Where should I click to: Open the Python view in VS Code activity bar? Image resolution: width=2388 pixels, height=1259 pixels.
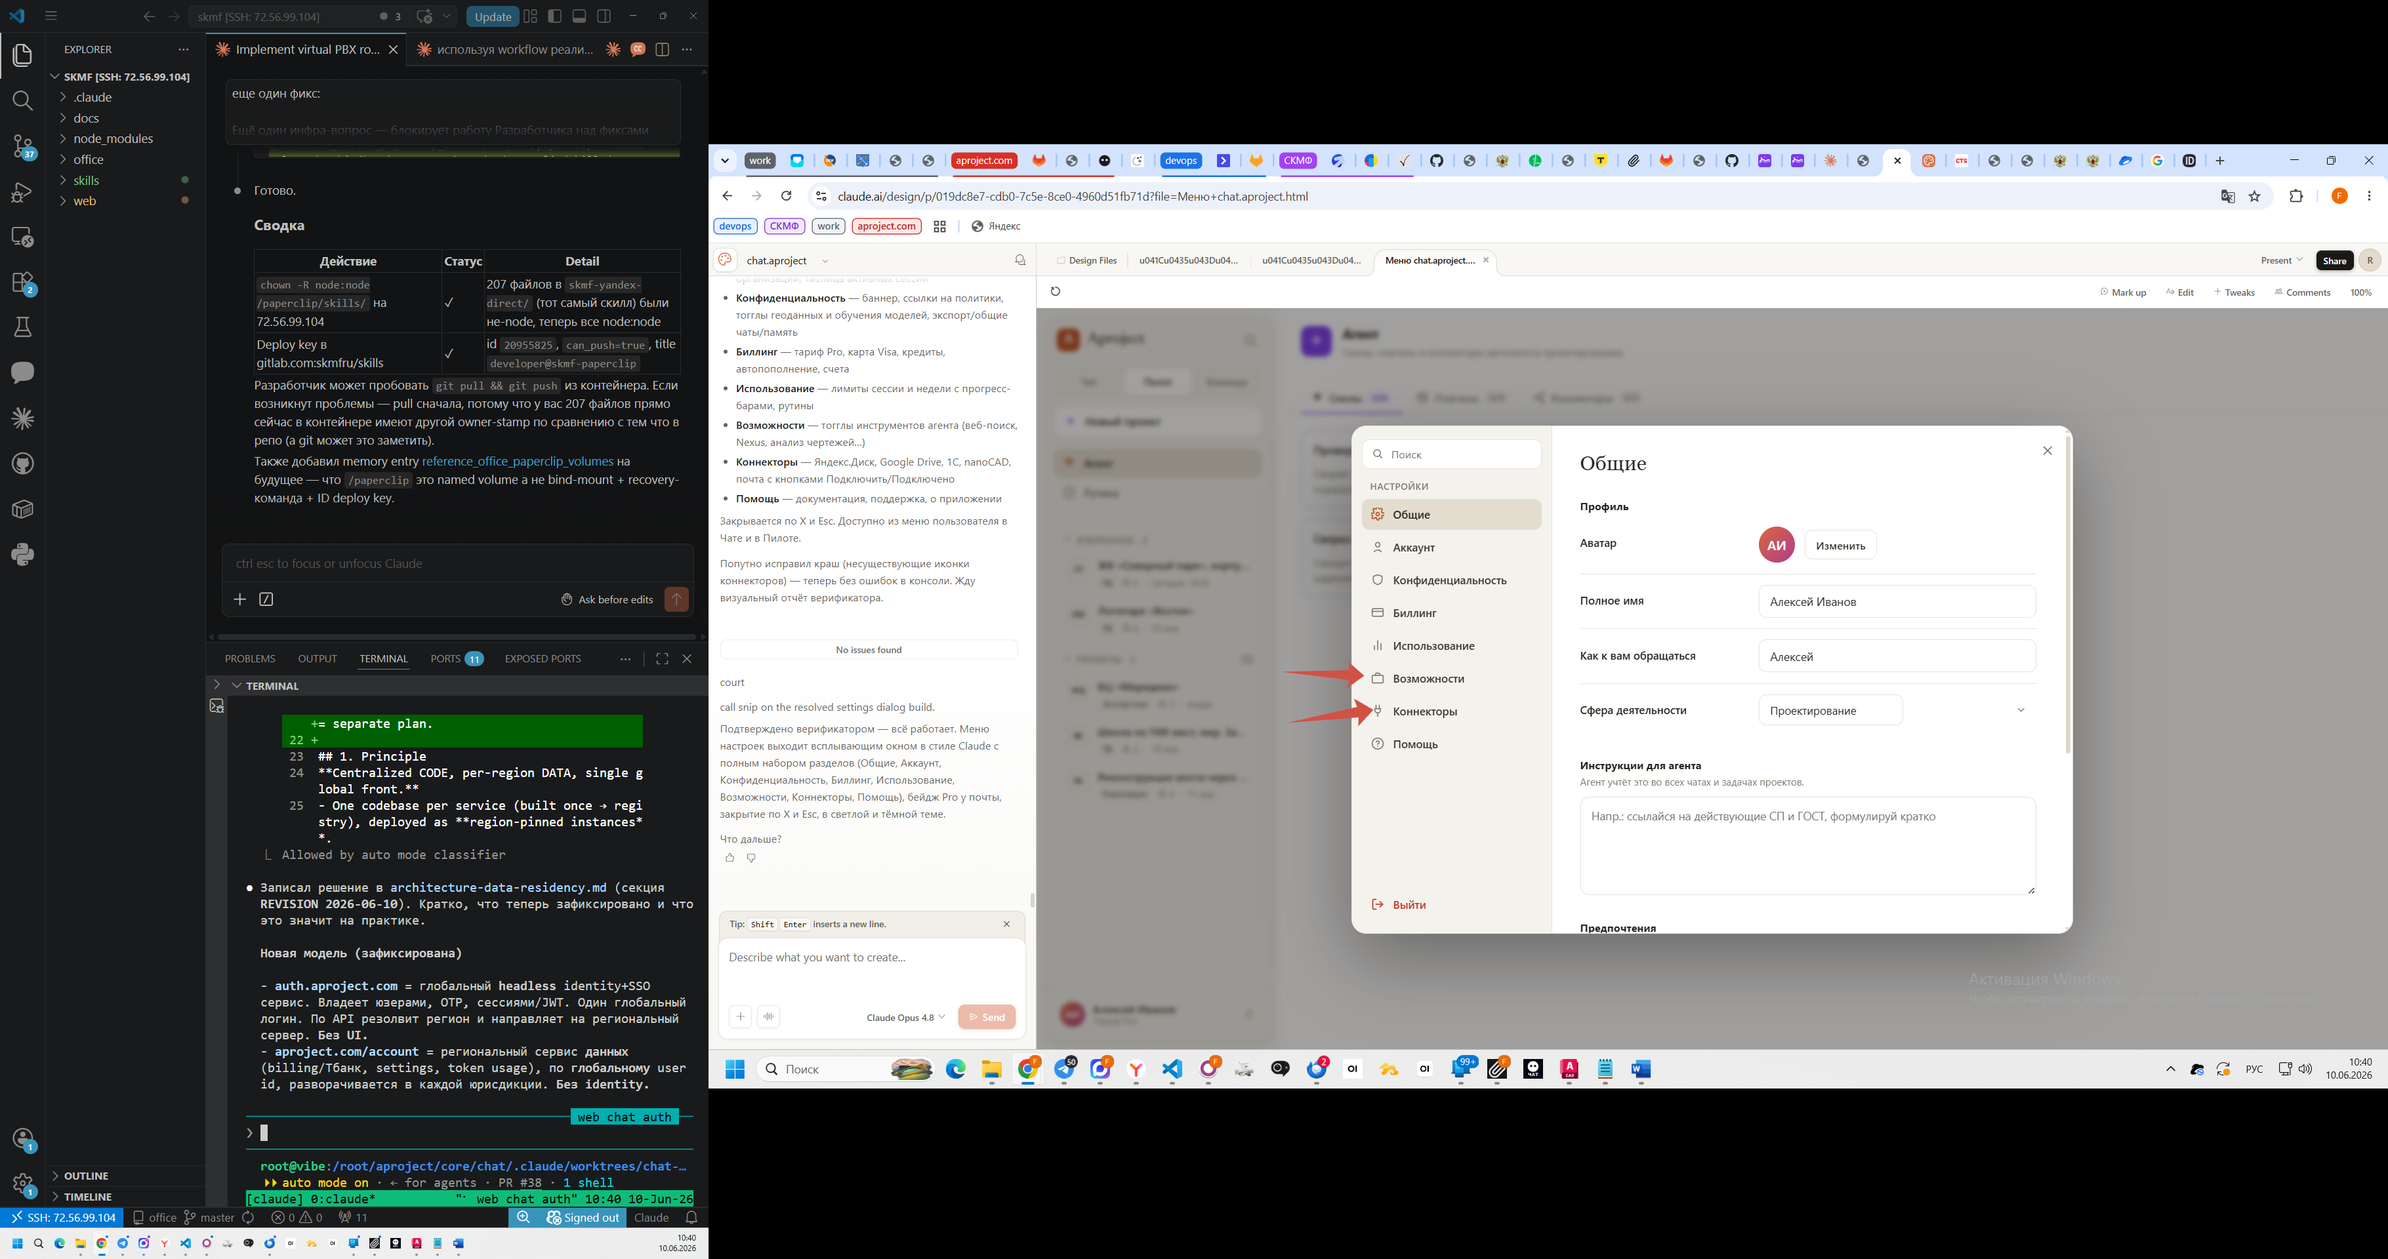tap(23, 555)
